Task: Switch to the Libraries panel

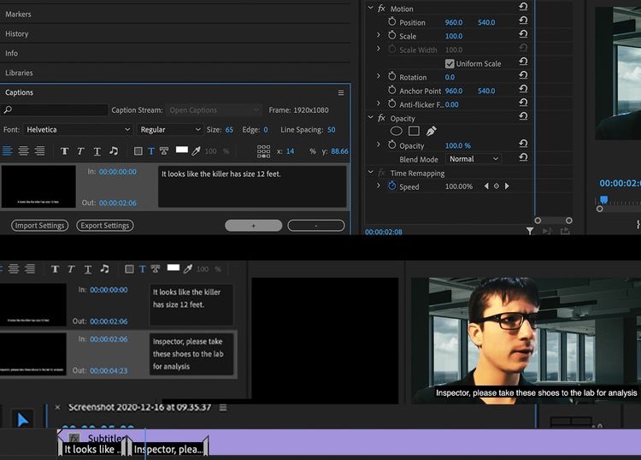Action: (19, 74)
